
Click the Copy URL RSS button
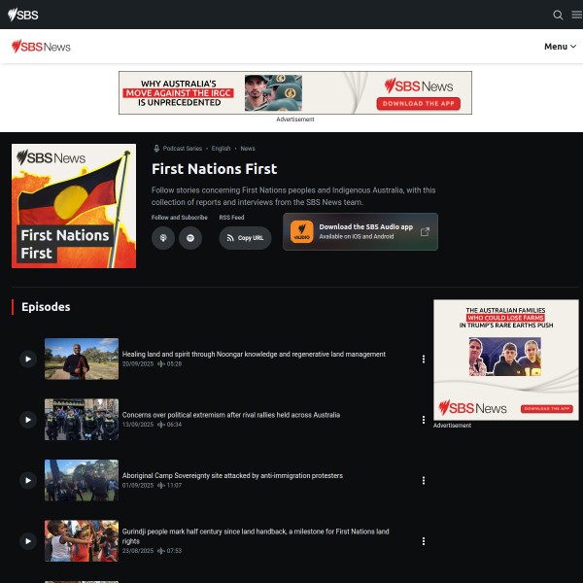(x=245, y=238)
